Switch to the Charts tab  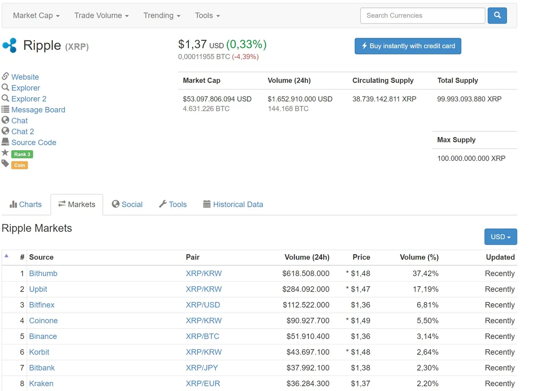(26, 204)
